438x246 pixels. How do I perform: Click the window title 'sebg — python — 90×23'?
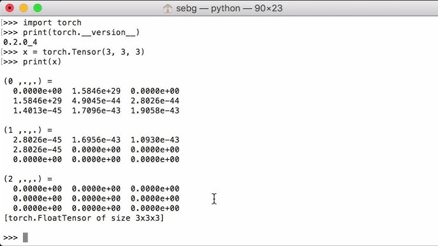coord(229,8)
